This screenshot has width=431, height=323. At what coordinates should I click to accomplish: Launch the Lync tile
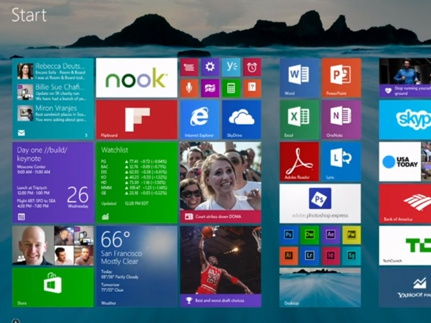pos(341,162)
